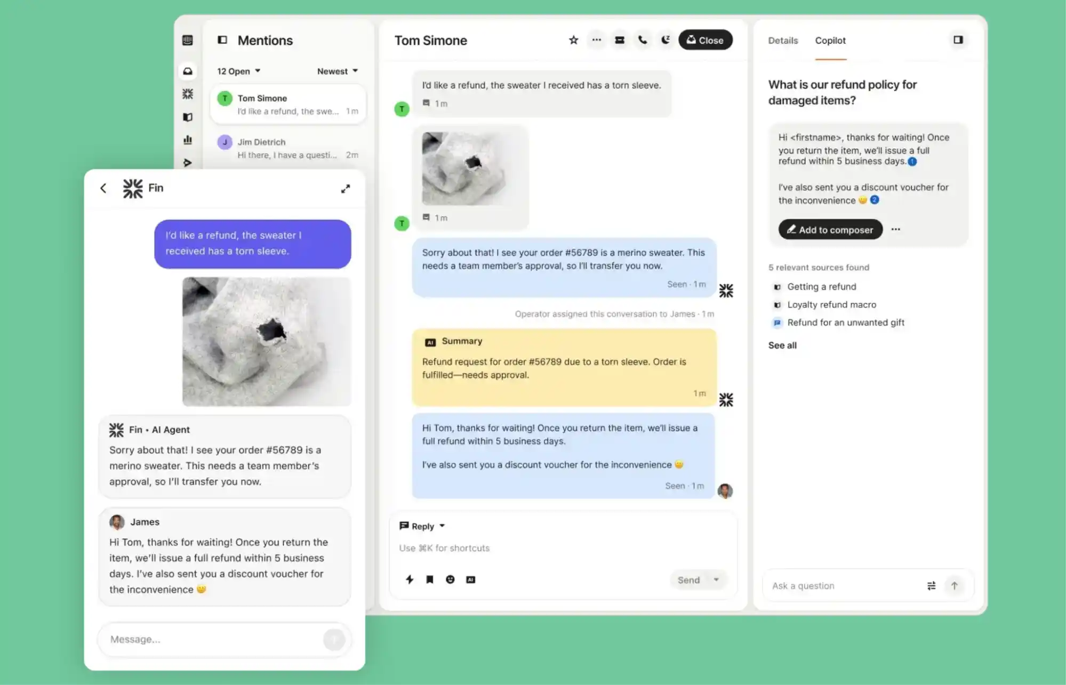Click Add to composer in Copilot

tap(830, 230)
